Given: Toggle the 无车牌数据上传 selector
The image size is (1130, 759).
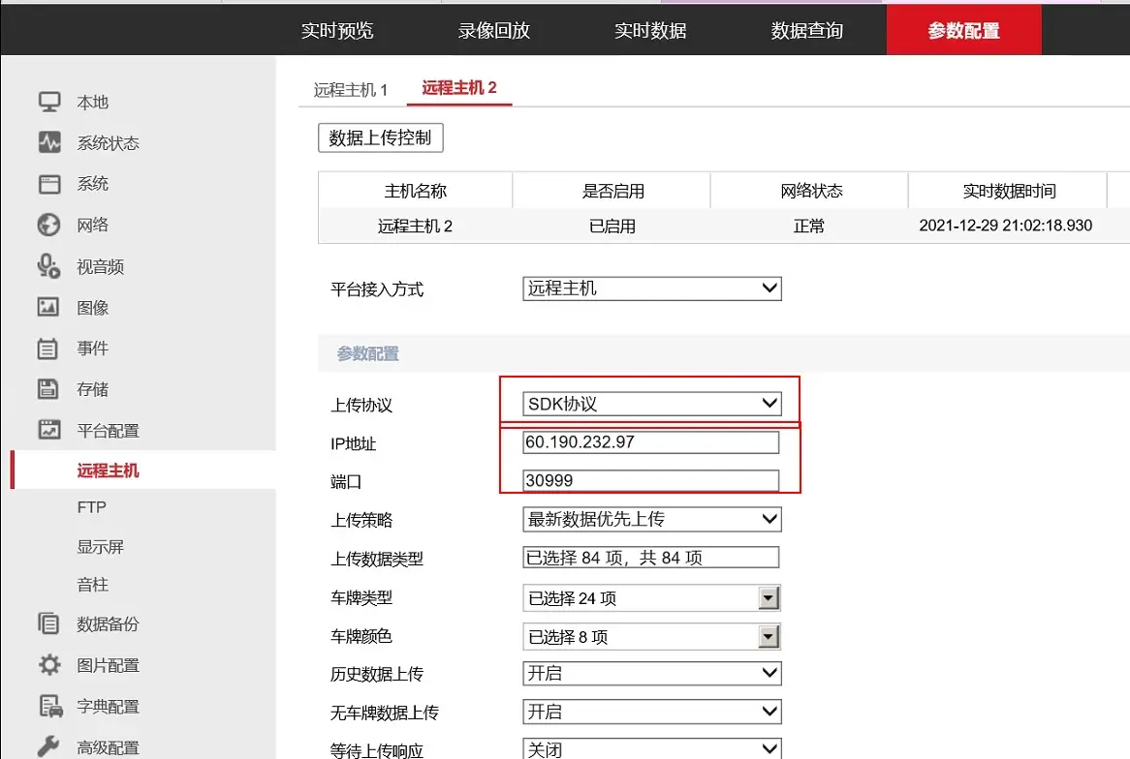Looking at the screenshot, I should point(651,712).
